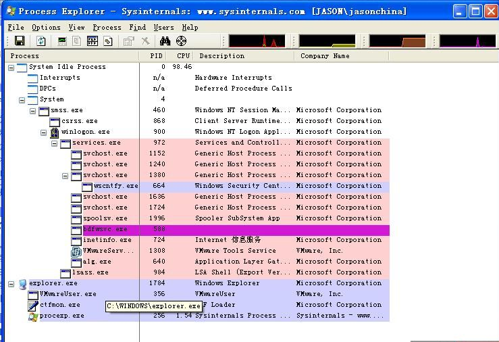Click the Process Explorer title bar icon
The width and height of the screenshot is (499, 342).
11,11
